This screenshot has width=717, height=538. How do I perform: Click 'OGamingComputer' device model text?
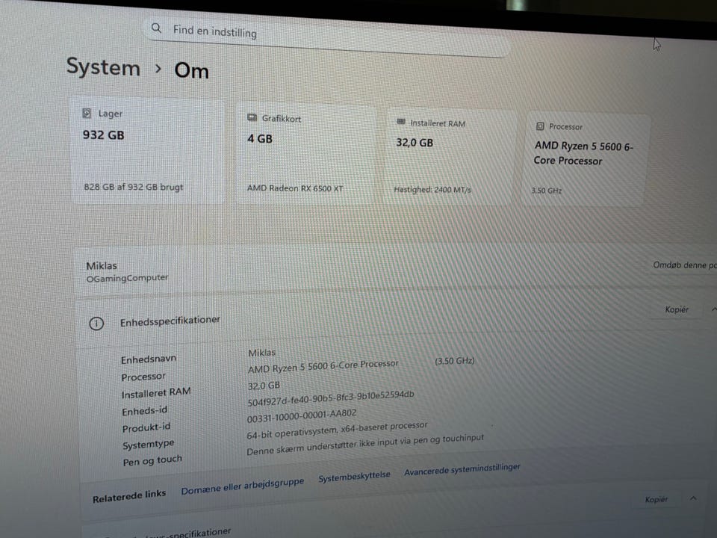coord(127,278)
